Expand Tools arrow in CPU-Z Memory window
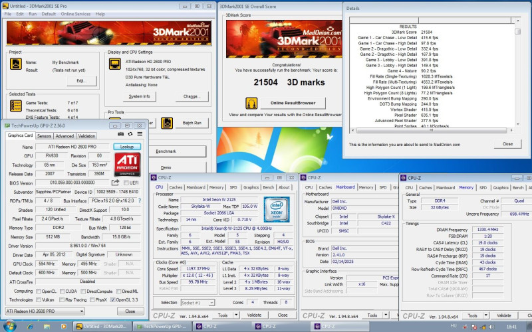Screen dimensions: 532x332 click(486, 315)
